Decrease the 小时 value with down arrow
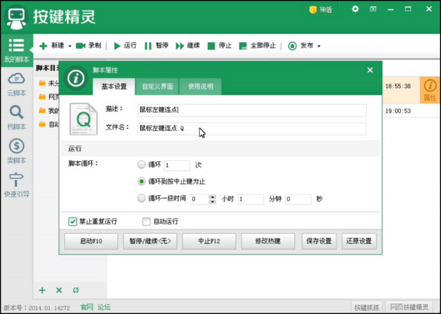 click(x=213, y=201)
